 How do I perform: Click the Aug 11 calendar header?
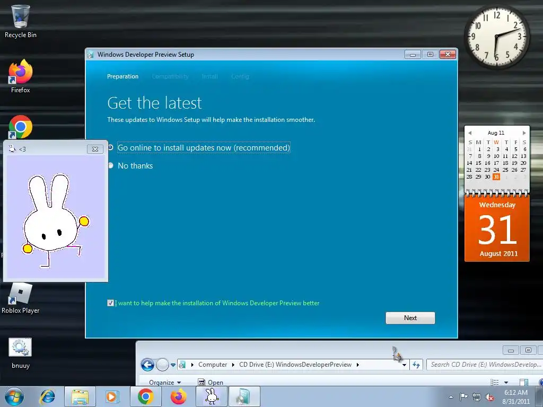pos(496,133)
